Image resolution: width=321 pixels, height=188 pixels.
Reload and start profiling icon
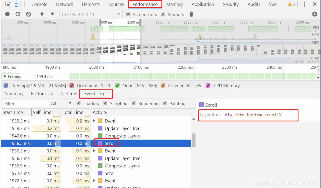pyautogui.click(x=18, y=14)
